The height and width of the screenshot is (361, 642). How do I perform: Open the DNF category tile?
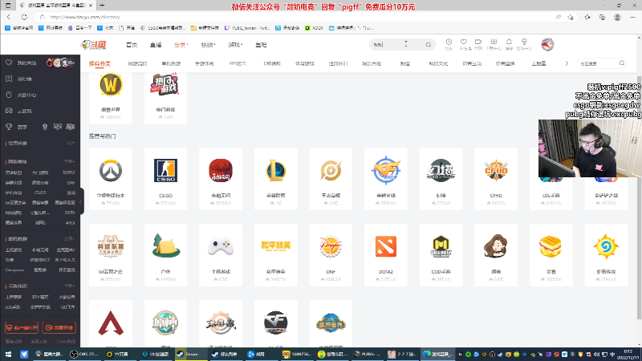click(331, 254)
